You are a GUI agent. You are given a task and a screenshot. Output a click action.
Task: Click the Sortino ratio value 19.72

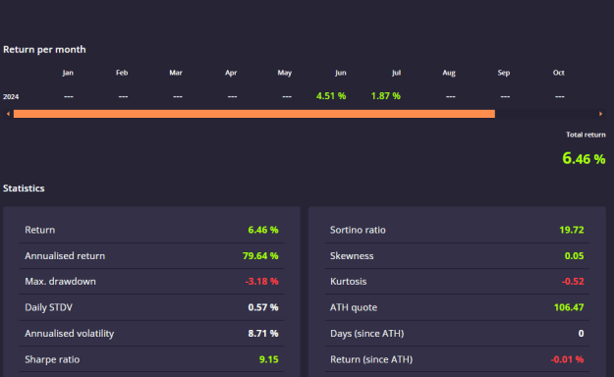[x=572, y=230]
